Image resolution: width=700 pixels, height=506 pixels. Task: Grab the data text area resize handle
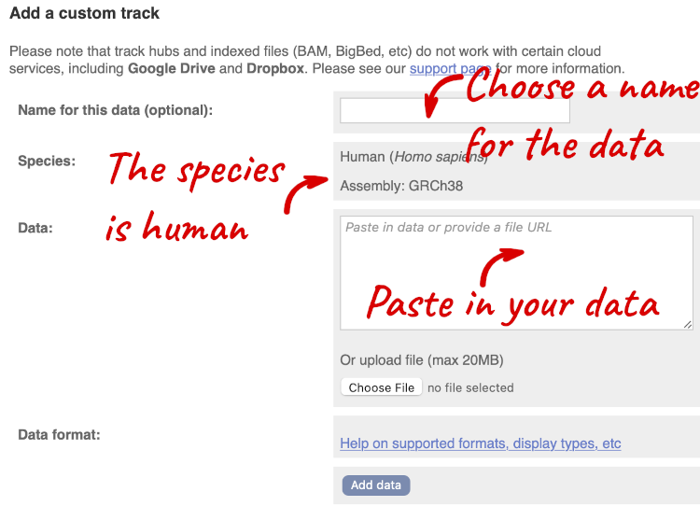688,325
